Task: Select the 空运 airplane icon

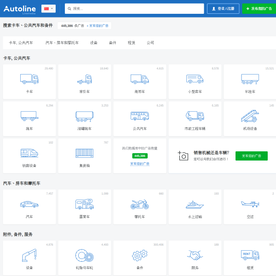Action: click(250, 204)
